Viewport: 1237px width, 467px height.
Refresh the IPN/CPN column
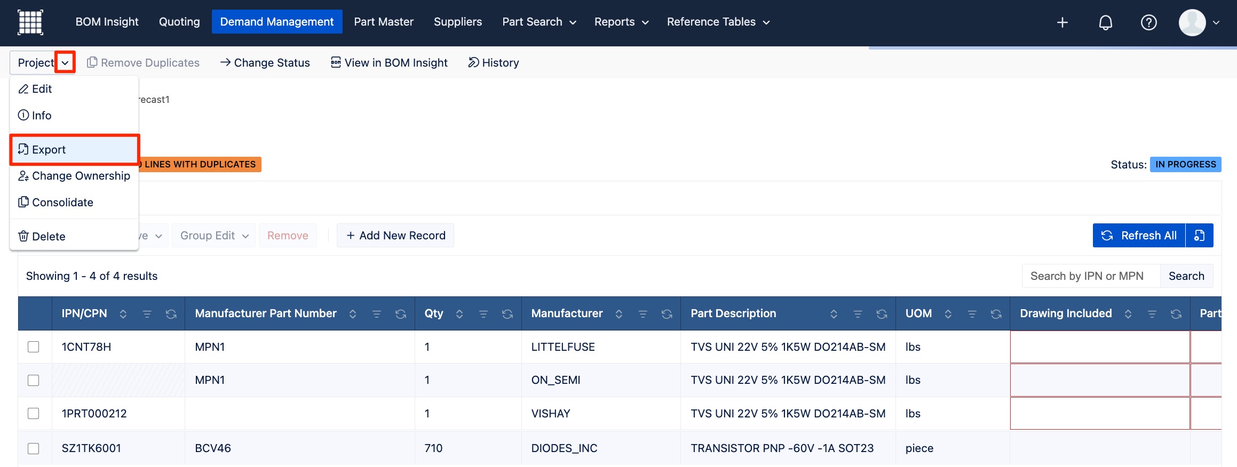[171, 314]
